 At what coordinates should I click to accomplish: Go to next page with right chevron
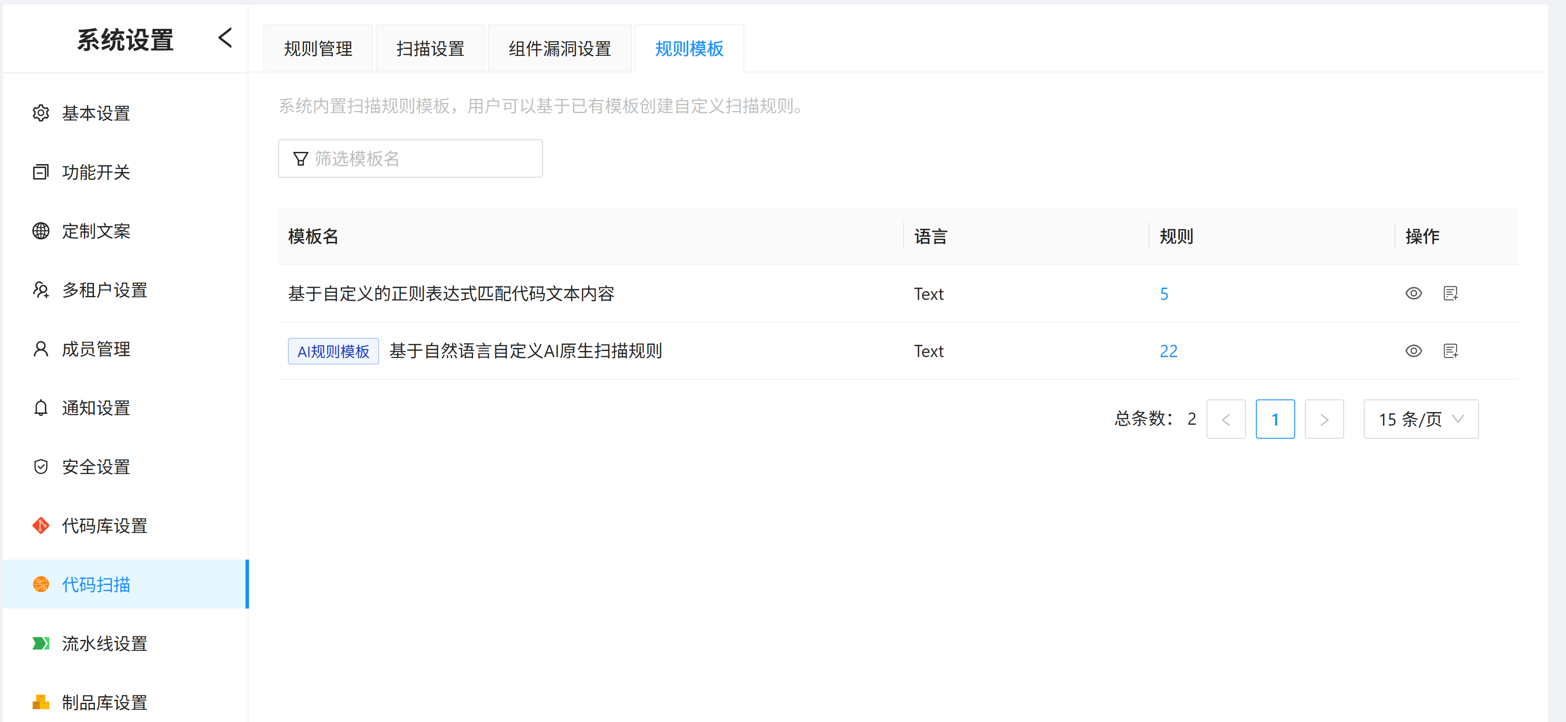coord(1324,419)
